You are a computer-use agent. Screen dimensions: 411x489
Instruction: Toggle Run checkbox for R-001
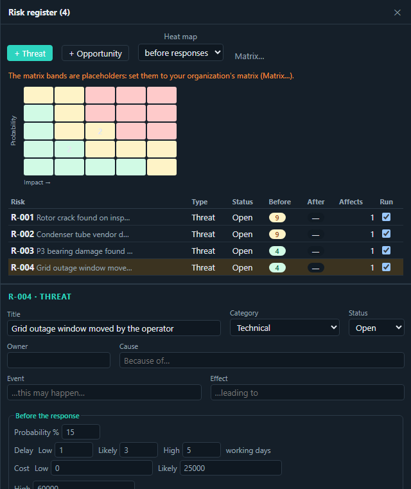pos(386,217)
